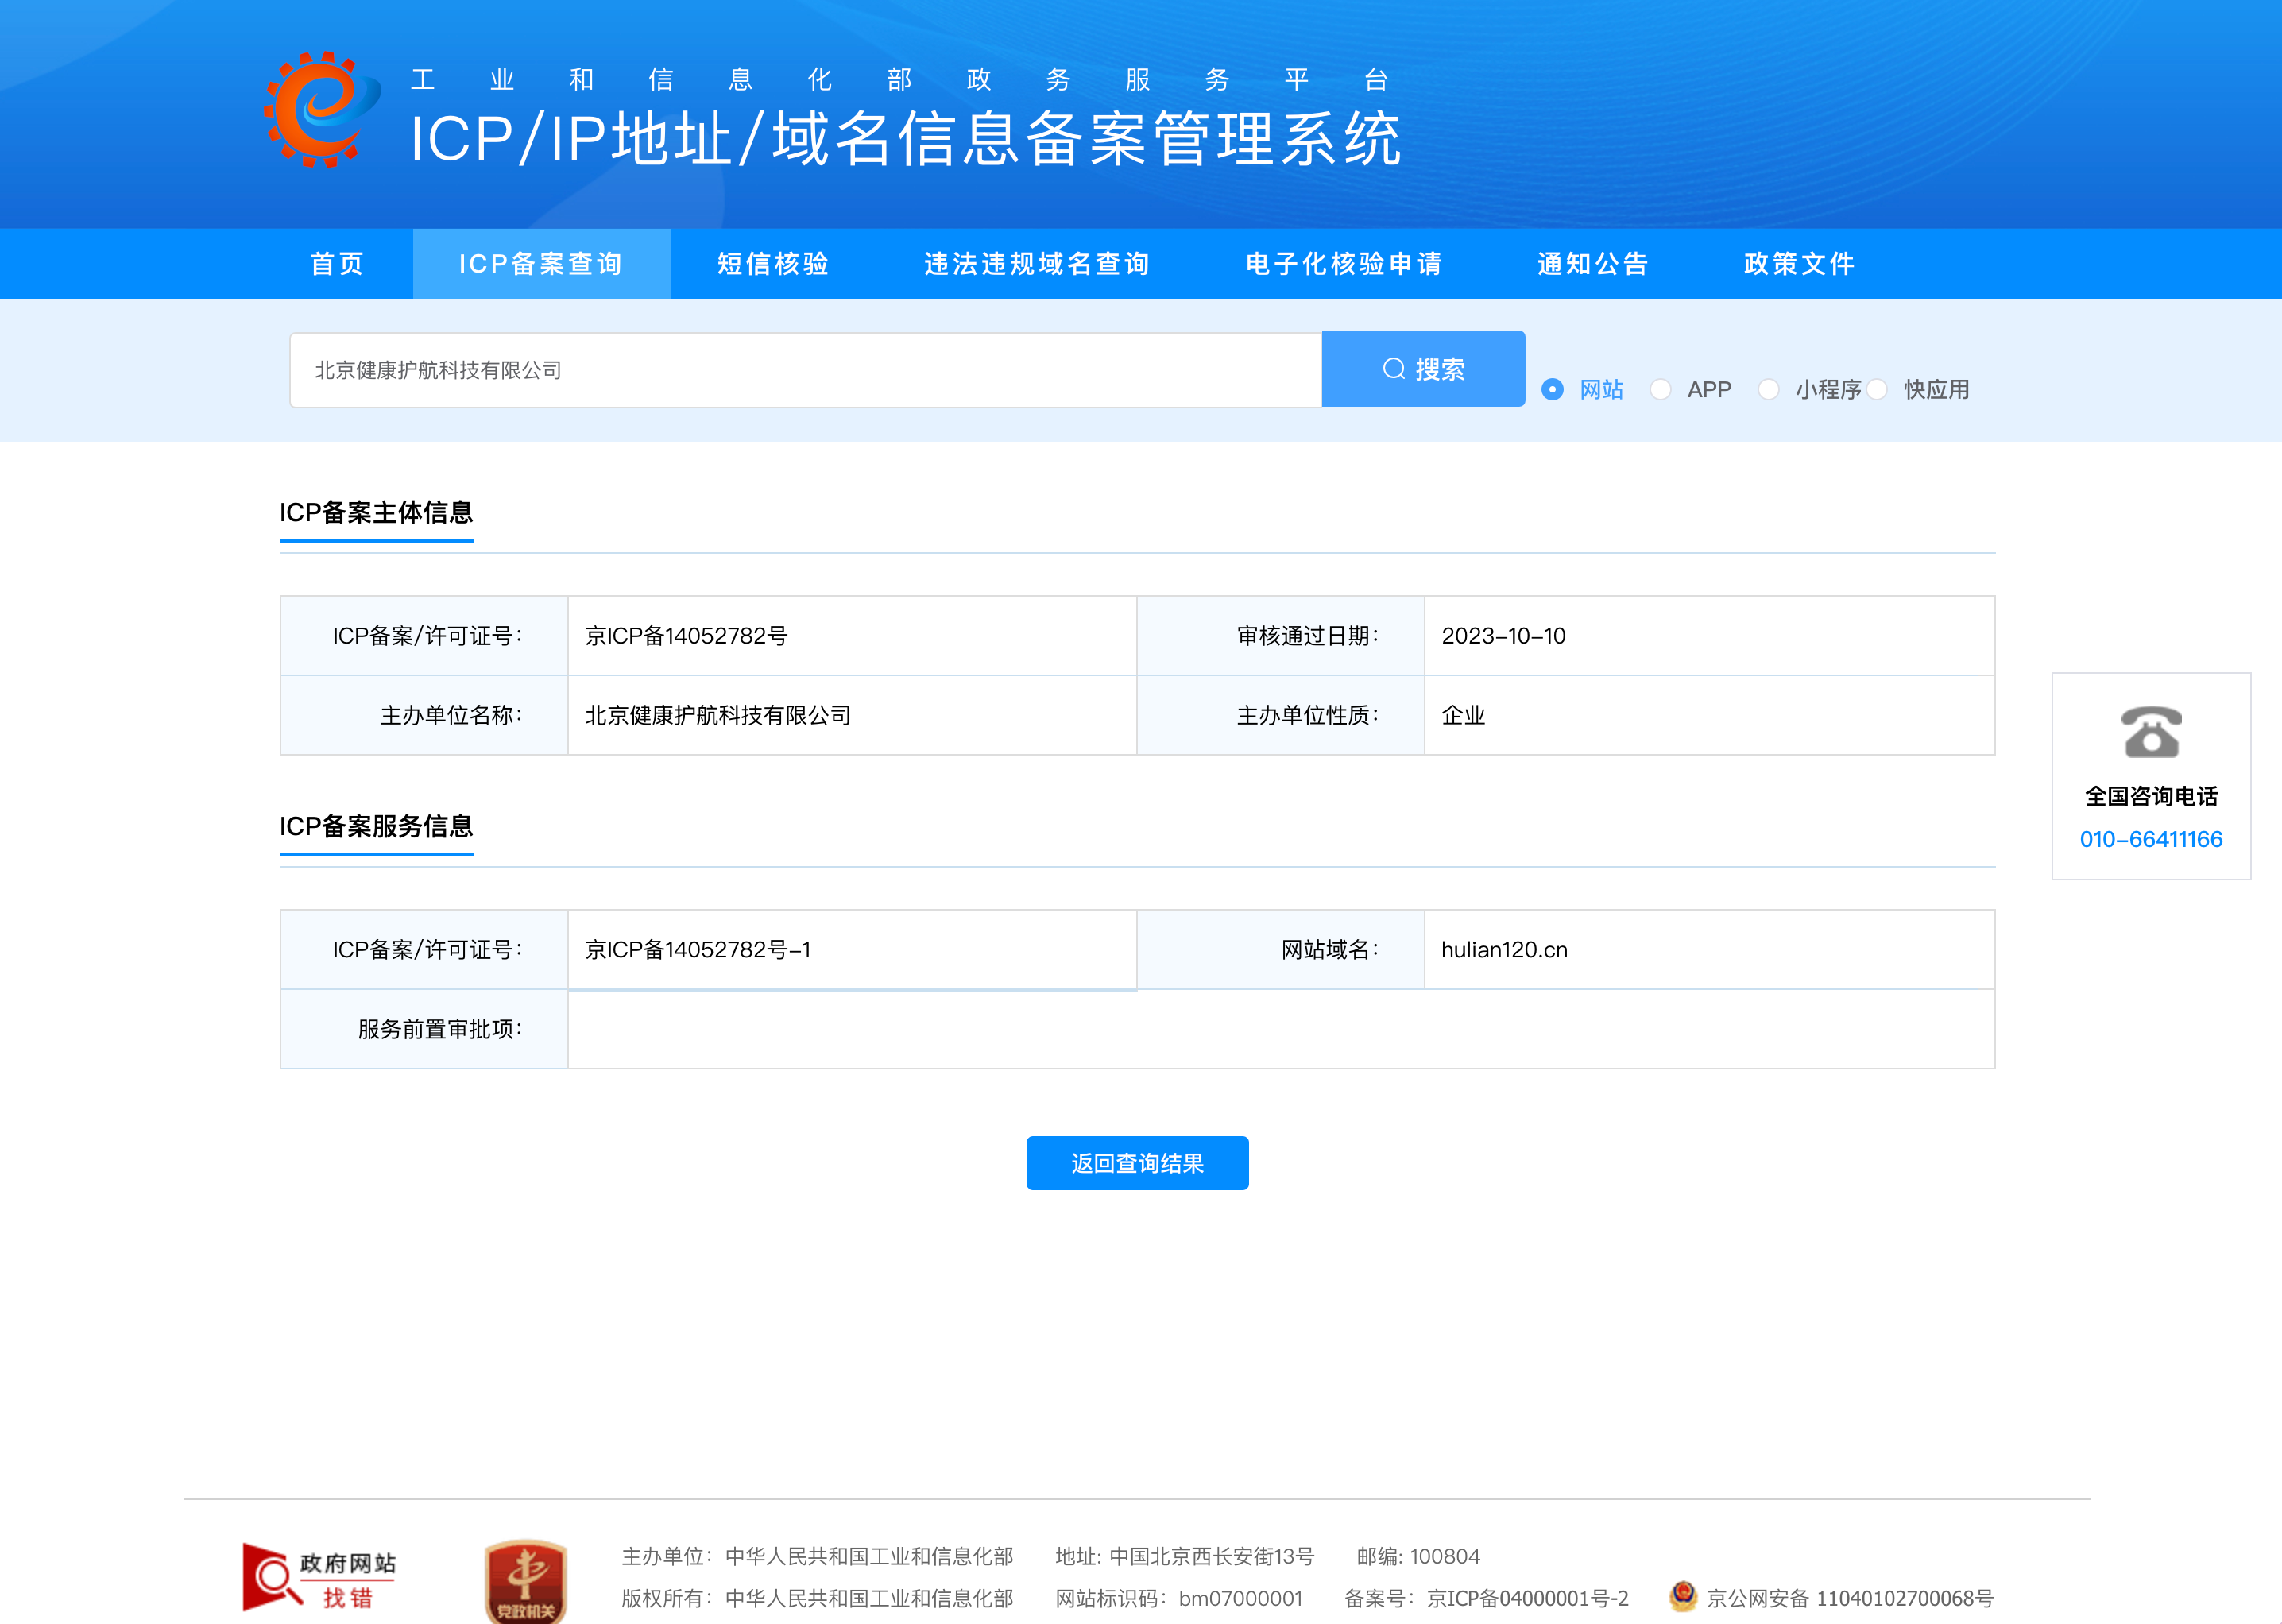Click the 党政机关 red emblem icon

tap(525, 1580)
